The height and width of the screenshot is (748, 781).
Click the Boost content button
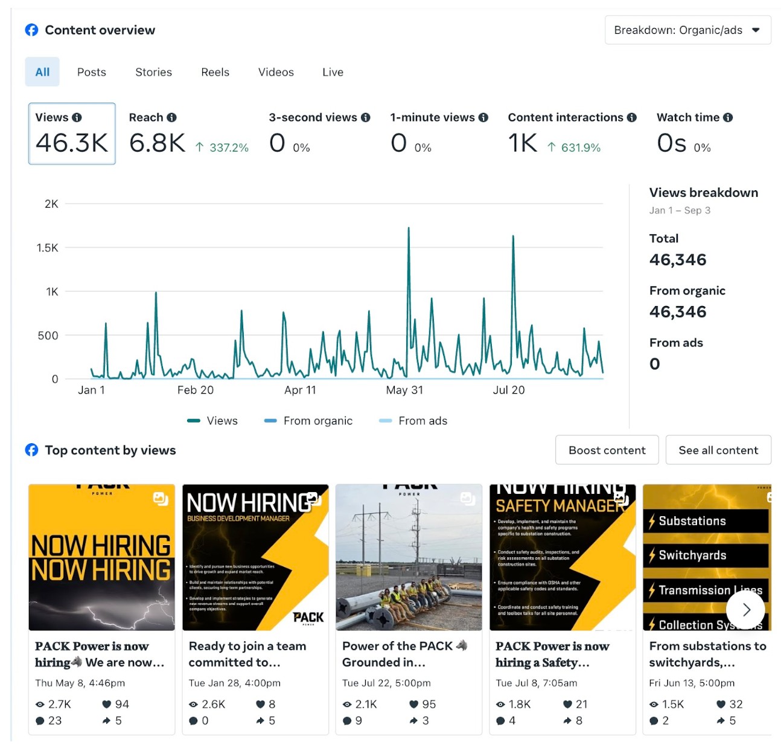click(607, 450)
